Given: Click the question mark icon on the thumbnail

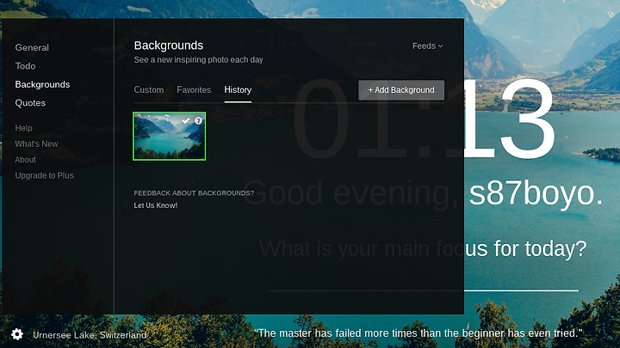Looking at the screenshot, I should 199,121.
